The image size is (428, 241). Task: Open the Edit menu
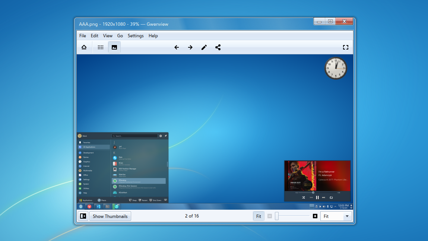click(x=95, y=36)
